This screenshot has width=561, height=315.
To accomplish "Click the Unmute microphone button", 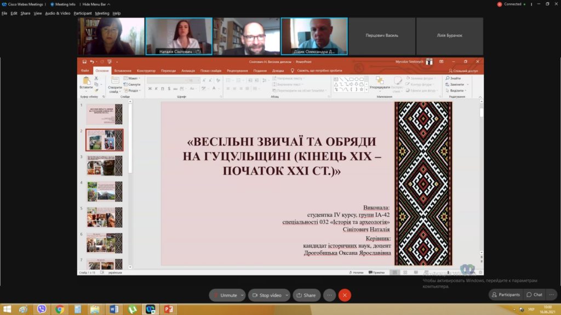I will tap(227, 295).
